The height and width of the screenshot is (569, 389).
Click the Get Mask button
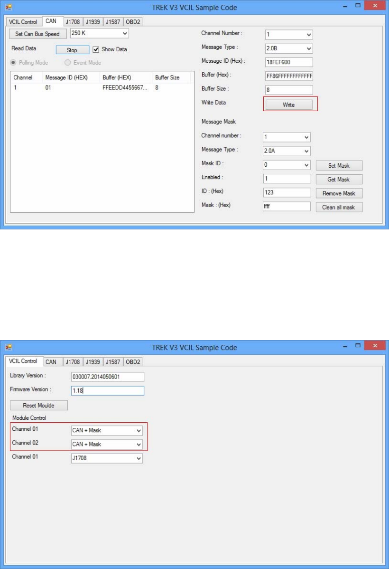pos(339,179)
